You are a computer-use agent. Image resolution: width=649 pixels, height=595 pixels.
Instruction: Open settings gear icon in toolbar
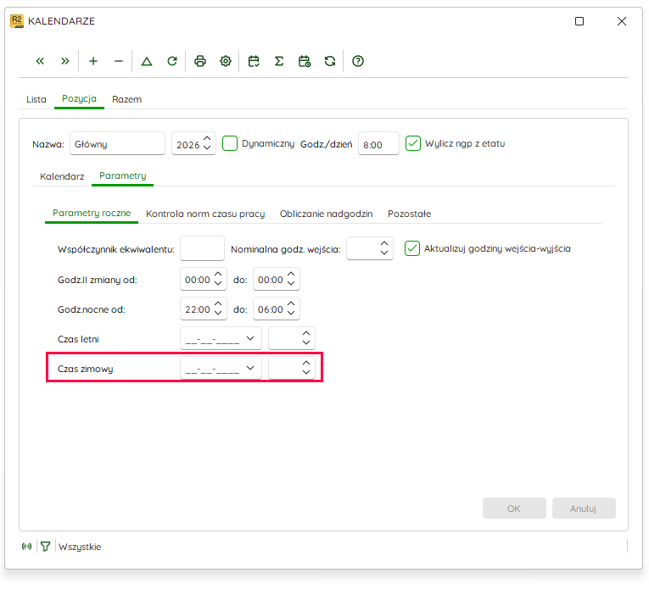226,61
